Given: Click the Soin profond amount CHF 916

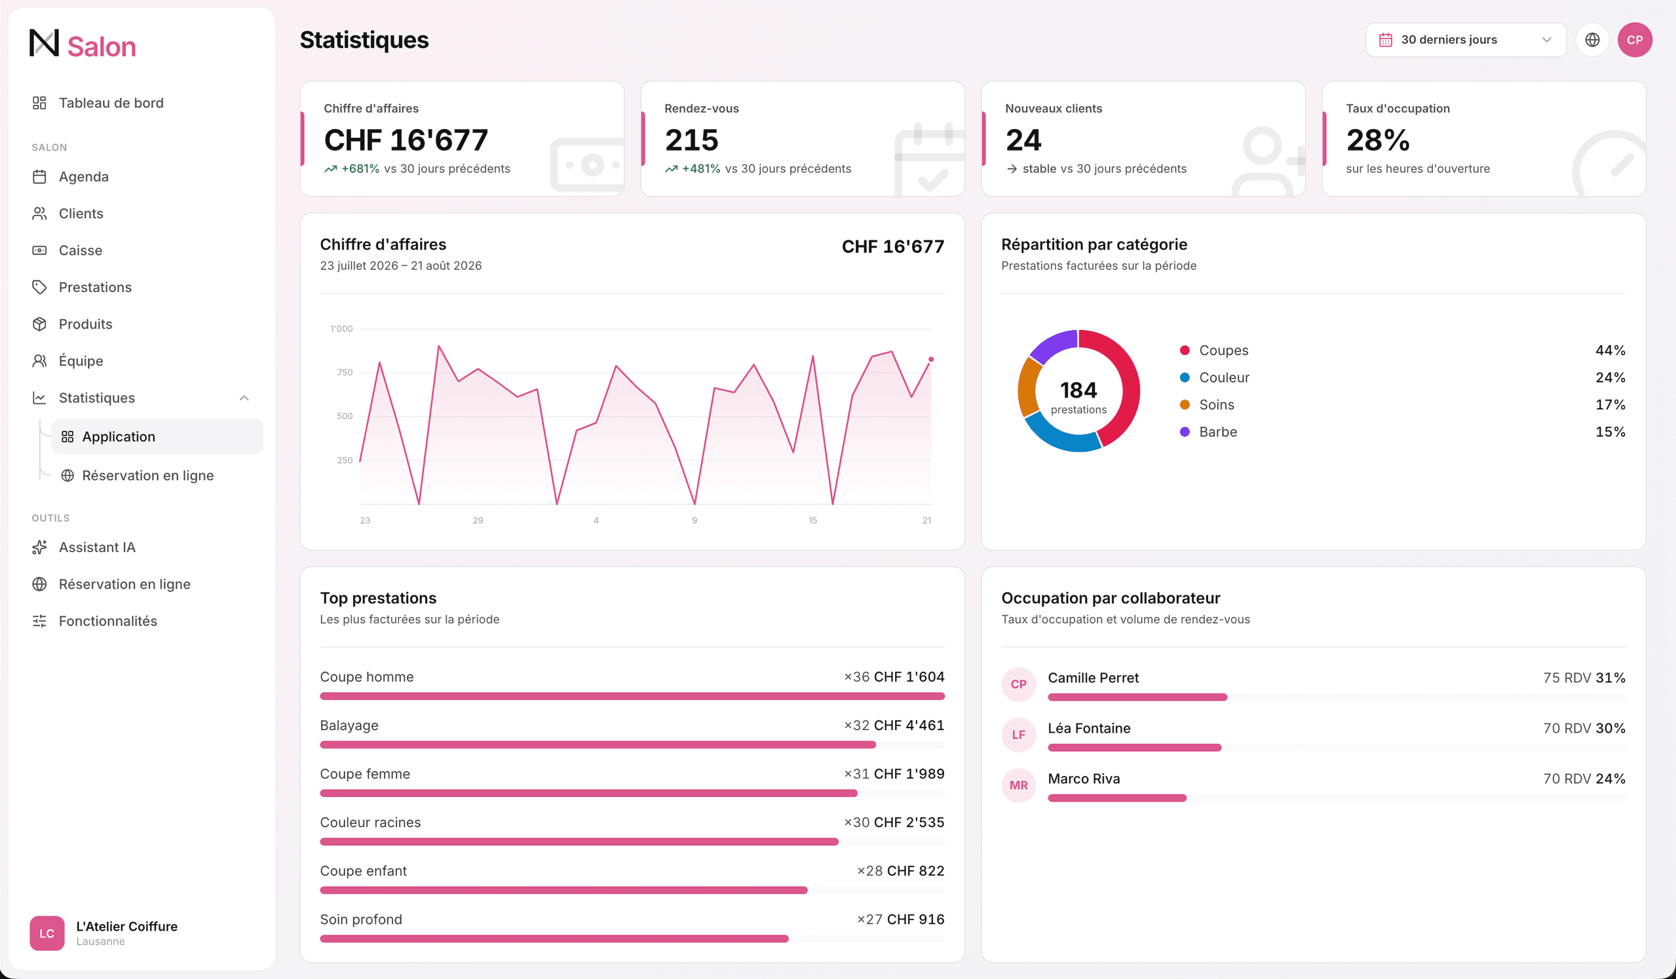Looking at the screenshot, I should click(x=915, y=920).
